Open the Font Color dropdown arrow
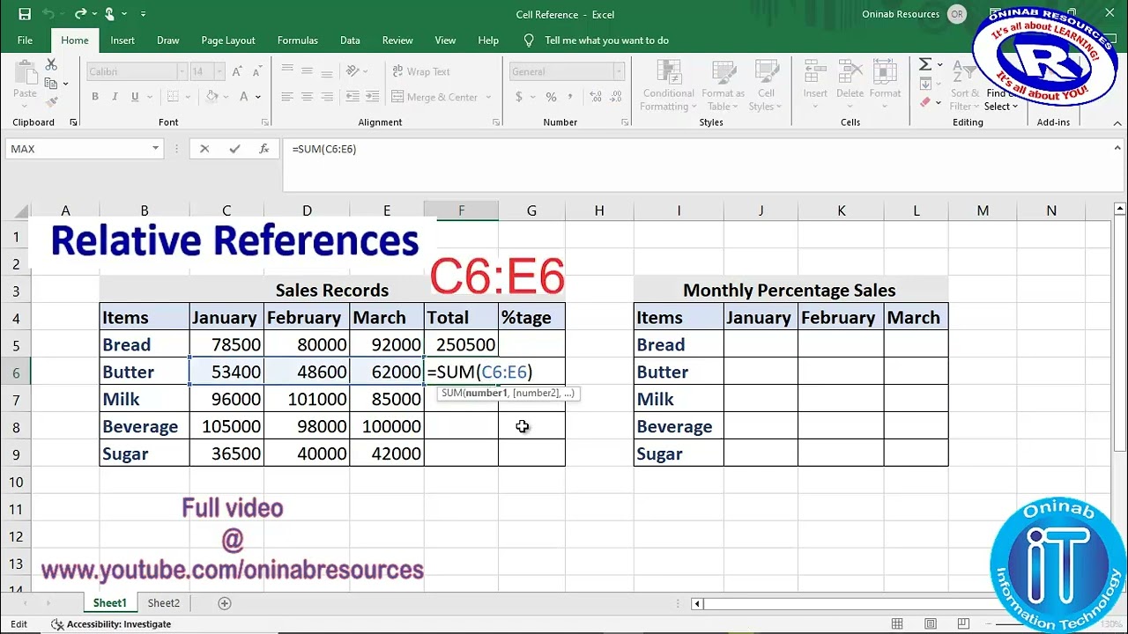Image resolution: width=1128 pixels, height=634 pixels. [x=258, y=97]
